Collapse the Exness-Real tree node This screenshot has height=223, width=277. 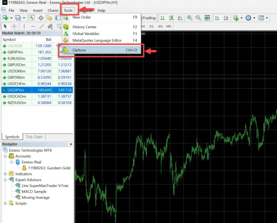pos(12,162)
